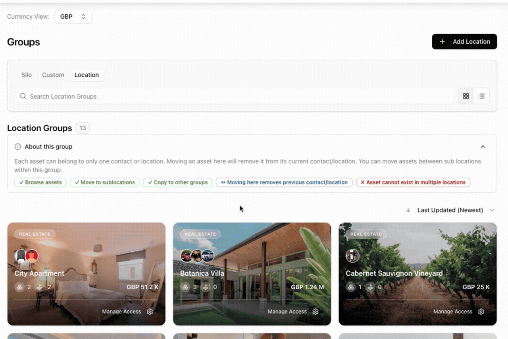This screenshot has height=339, width=508.
Task: Click Manage Access on Cabernet Sauvignon Vineyard
Action: click(453, 312)
